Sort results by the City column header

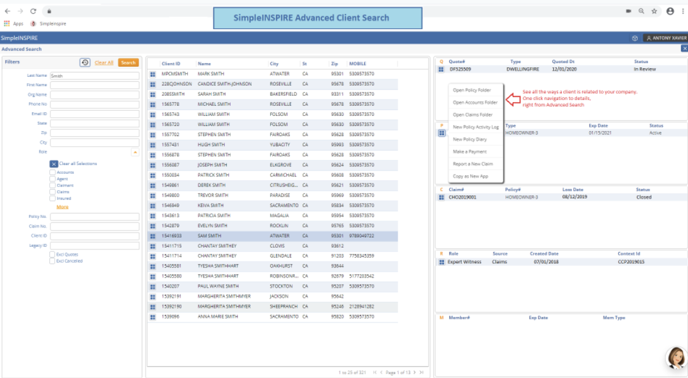pos(274,64)
